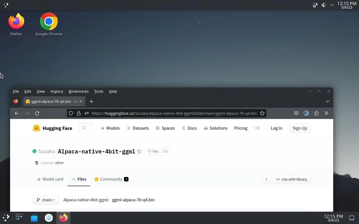Focus the Hugging Face search box
The width and height of the screenshot is (359, 224).
[86, 128]
